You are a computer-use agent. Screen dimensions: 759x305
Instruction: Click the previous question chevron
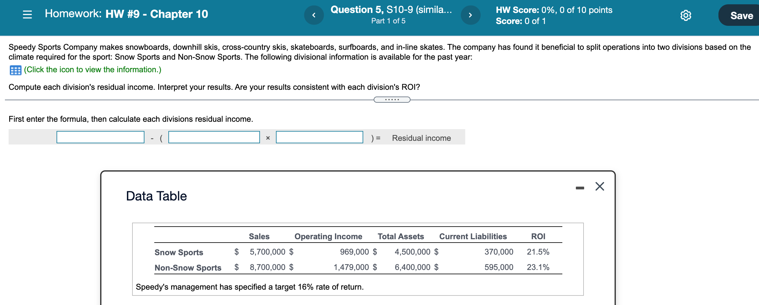click(314, 15)
